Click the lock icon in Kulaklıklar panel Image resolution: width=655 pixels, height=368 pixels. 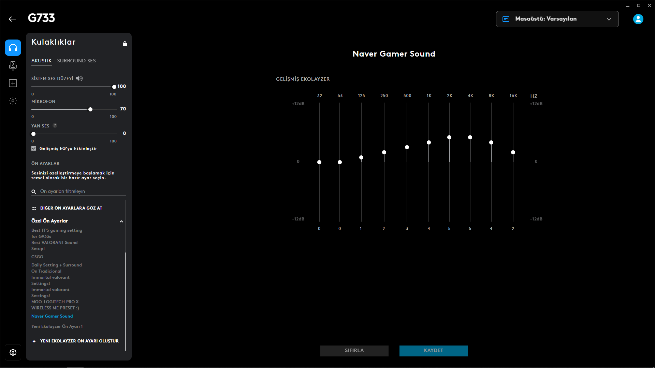pos(125,44)
